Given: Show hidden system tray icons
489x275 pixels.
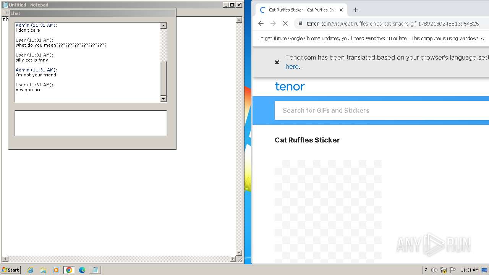Looking at the screenshot, I should click(x=426, y=270).
